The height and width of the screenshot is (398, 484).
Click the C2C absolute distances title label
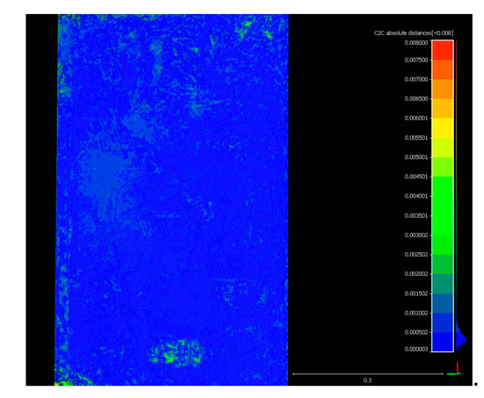[x=414, y=33]
